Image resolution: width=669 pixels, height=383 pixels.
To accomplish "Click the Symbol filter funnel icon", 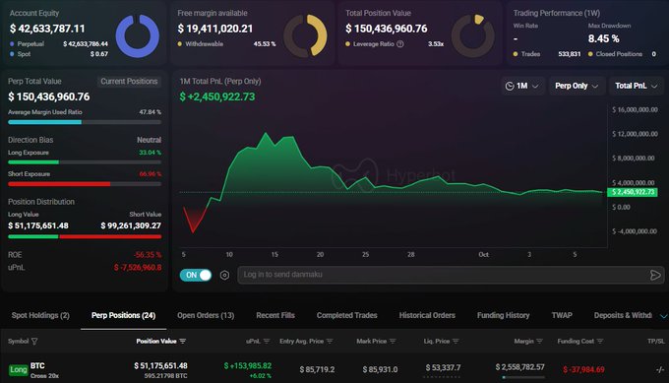I will coord(34,342).
